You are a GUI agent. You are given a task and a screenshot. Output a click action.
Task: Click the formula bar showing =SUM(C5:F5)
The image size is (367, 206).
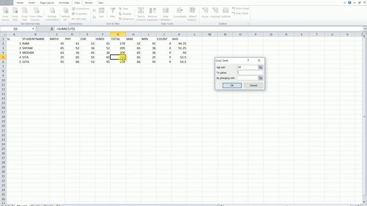(x=208, y=29)
